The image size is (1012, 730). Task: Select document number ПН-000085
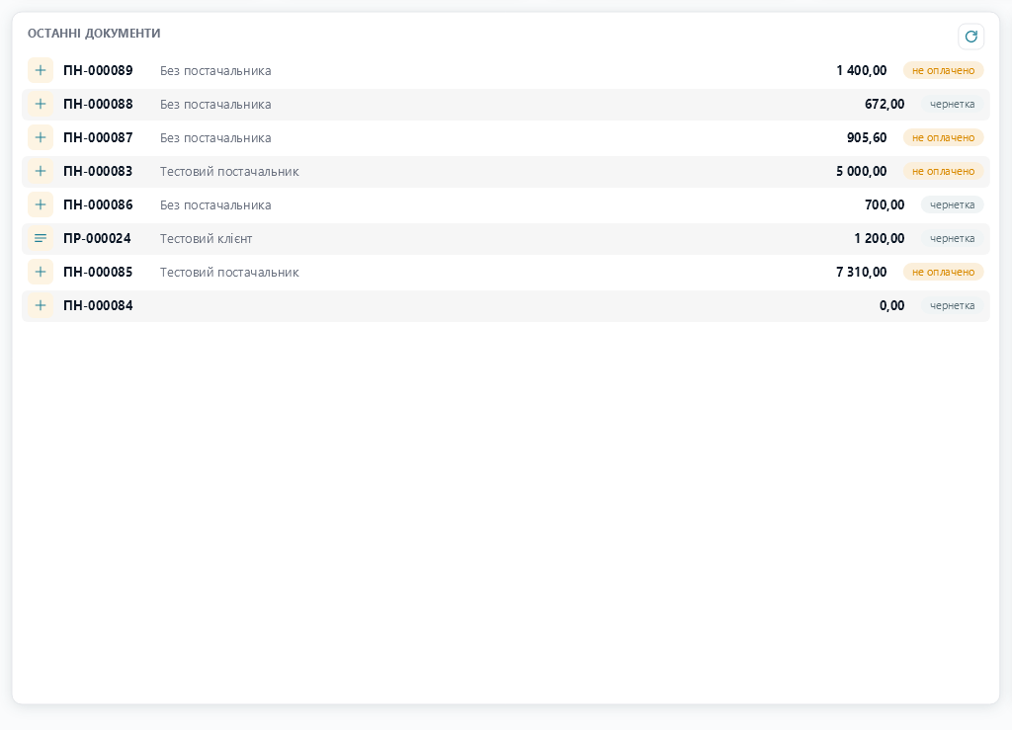click(x=98, y=272)
